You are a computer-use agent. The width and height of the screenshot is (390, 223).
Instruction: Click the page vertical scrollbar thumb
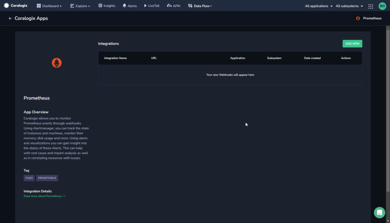388,111
